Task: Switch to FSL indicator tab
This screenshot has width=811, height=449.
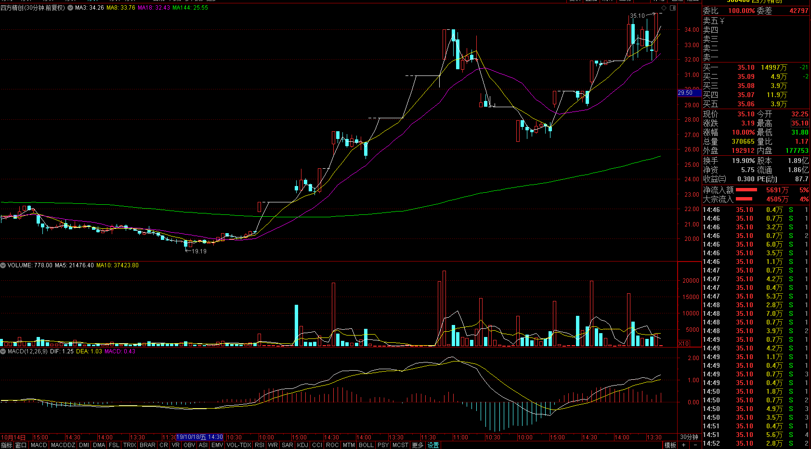Action: (114, 445)
